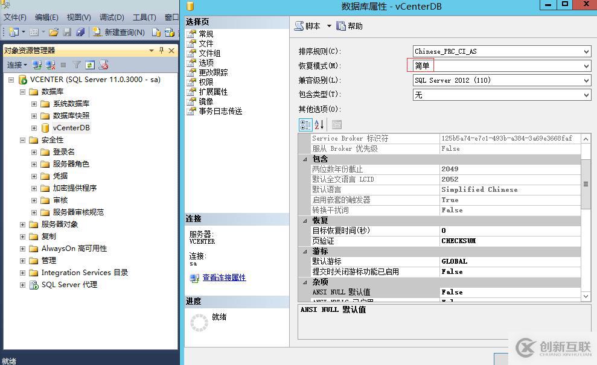Open a file using the folder toolbar icon

pyautogui.click(x=54, y=32)
